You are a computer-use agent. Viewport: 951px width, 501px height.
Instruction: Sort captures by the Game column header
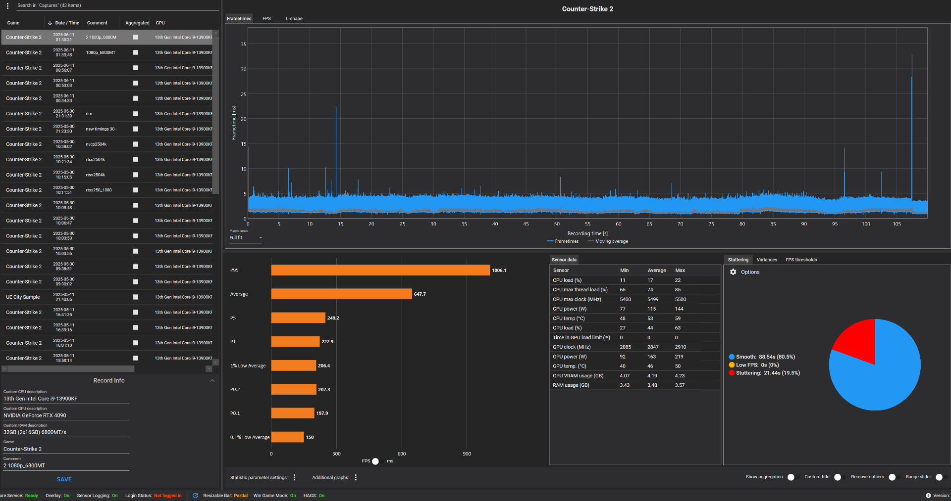[x=13, y=23]
